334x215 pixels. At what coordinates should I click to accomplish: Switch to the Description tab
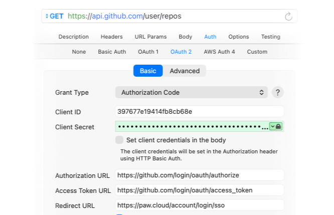74,37
